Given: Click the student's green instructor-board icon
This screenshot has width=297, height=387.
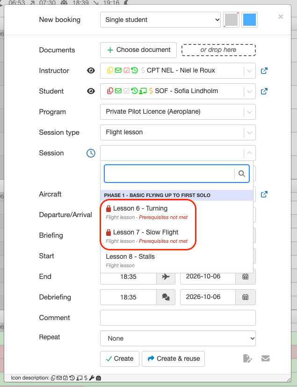Looking at the screenshot, I should (143, 91).
